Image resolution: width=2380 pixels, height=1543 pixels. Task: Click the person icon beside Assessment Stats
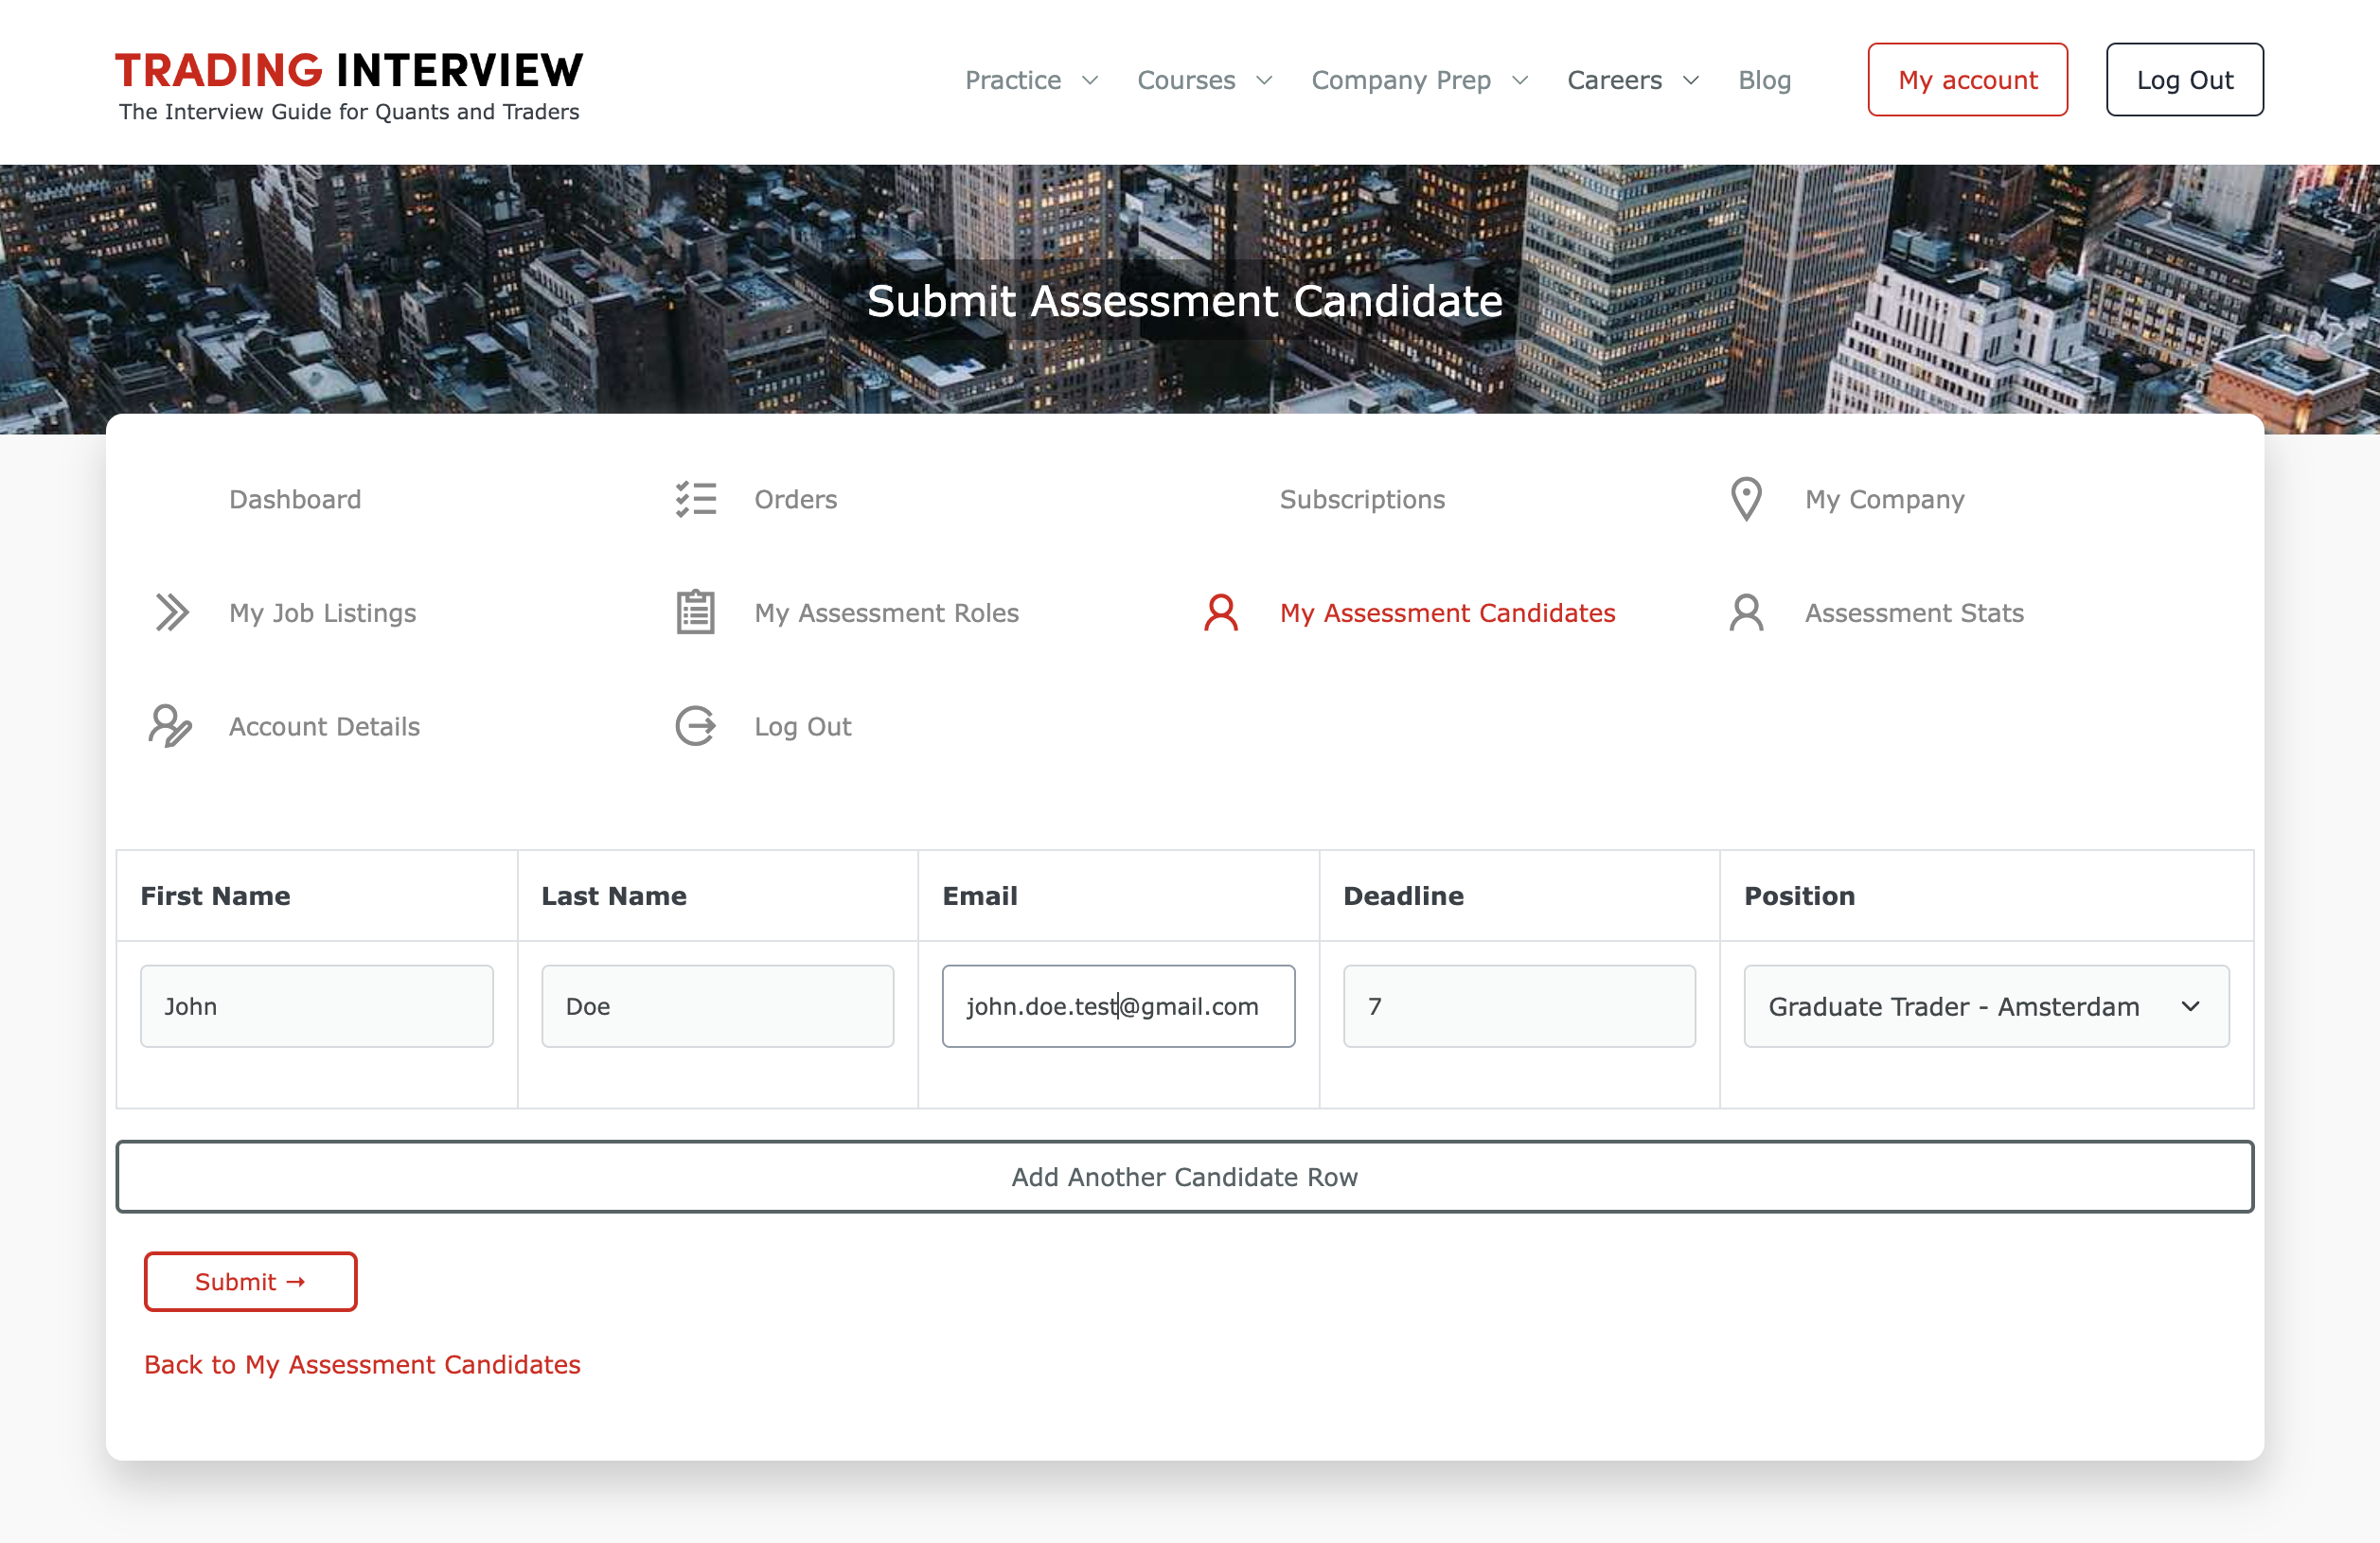tap(1746, 612)
